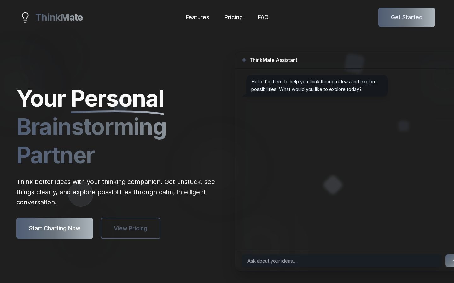454x283 pixels.
Task: Open the Pricing nav link
Action: coord(234,17)
